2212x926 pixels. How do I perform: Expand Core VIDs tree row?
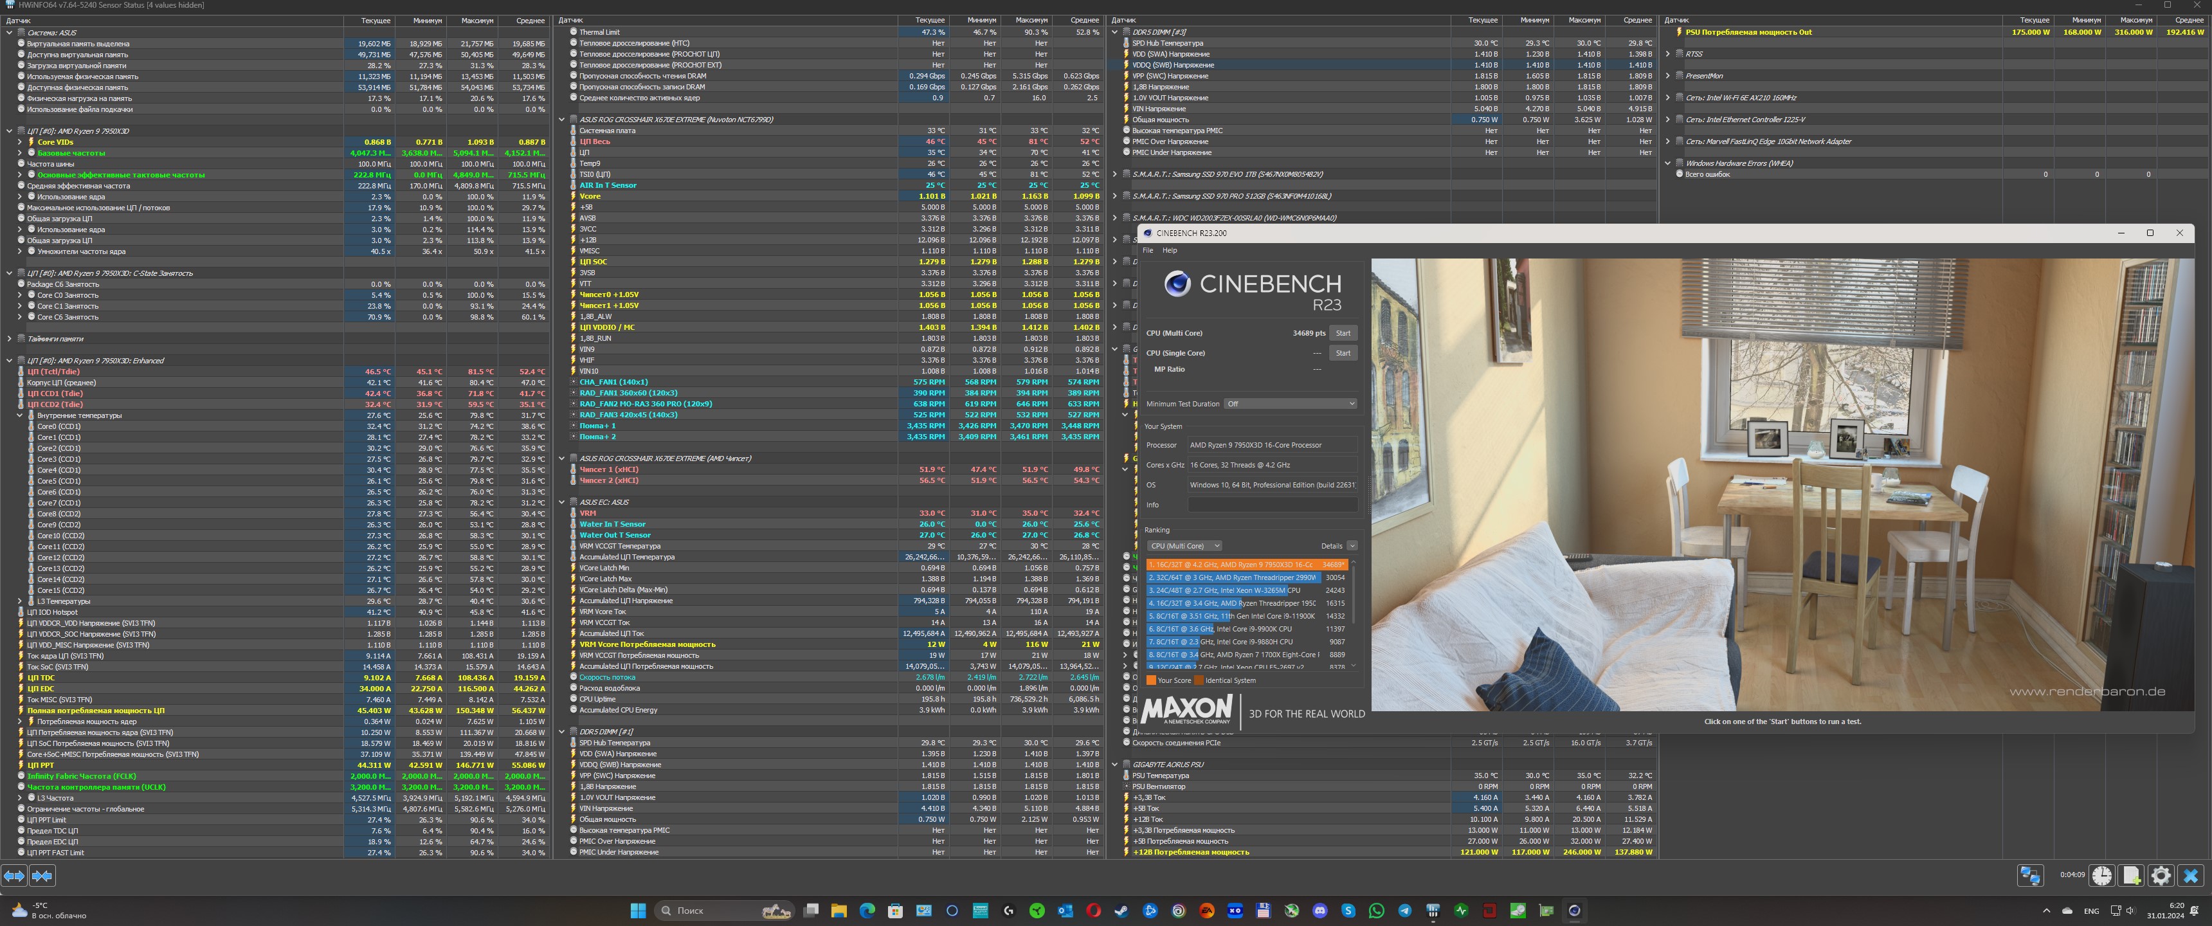(20, 141)
